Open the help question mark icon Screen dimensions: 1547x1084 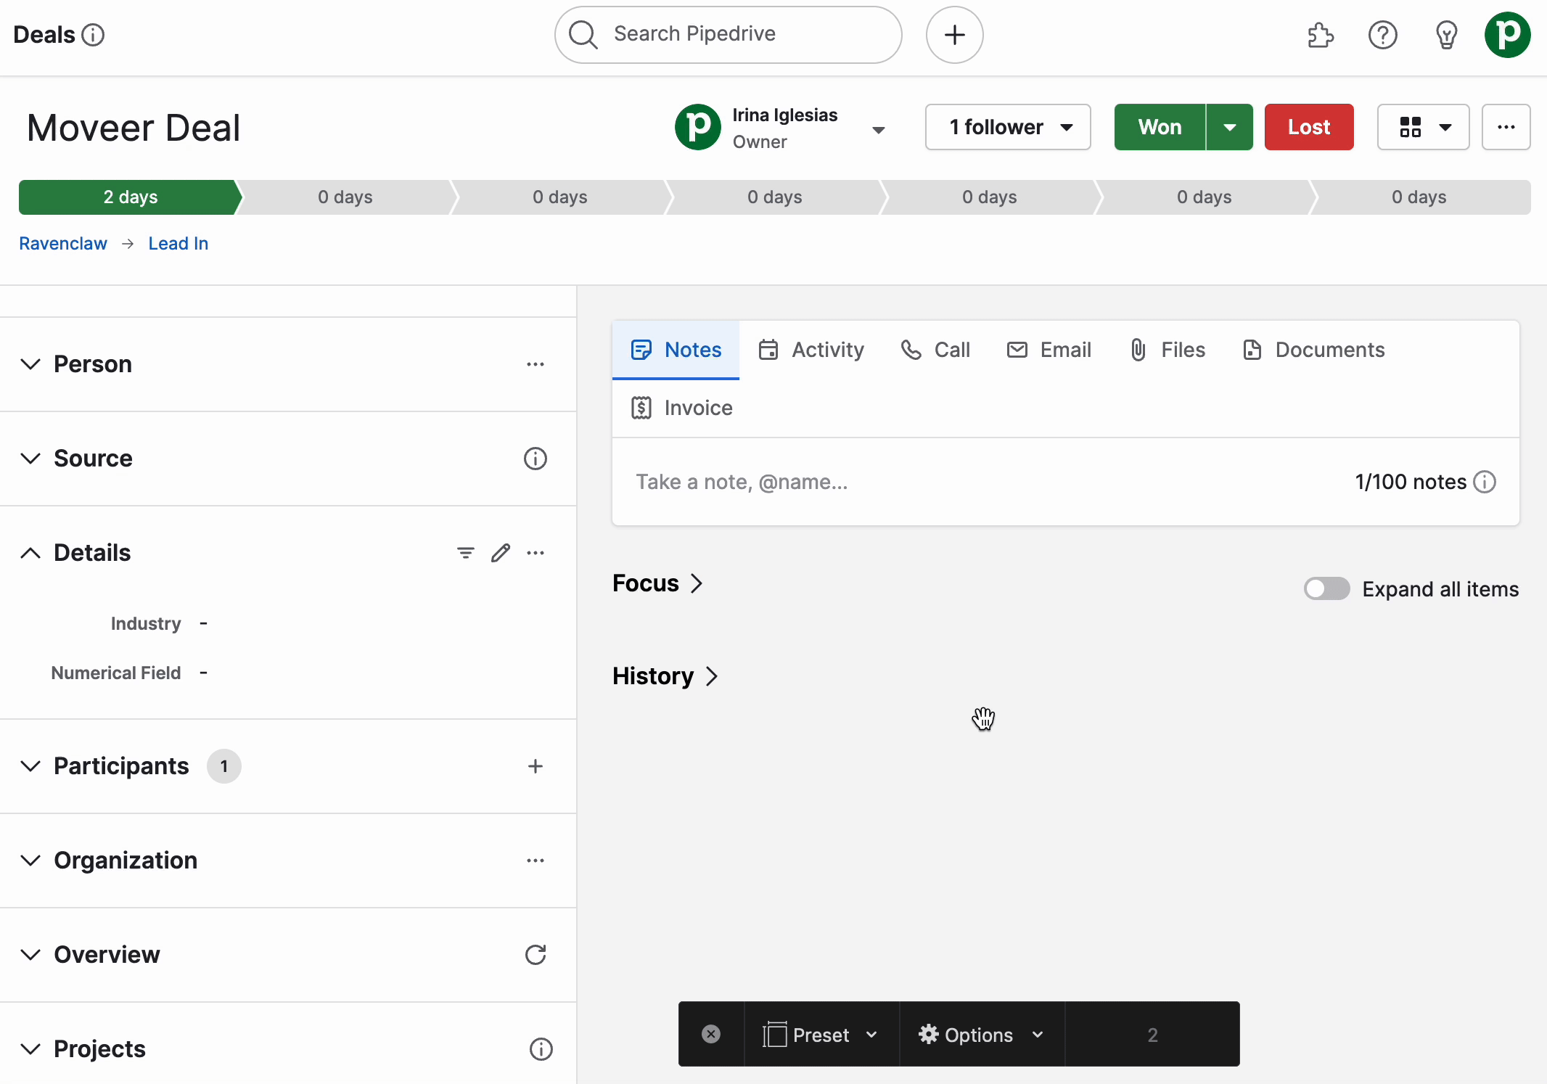pos(1383,35)
